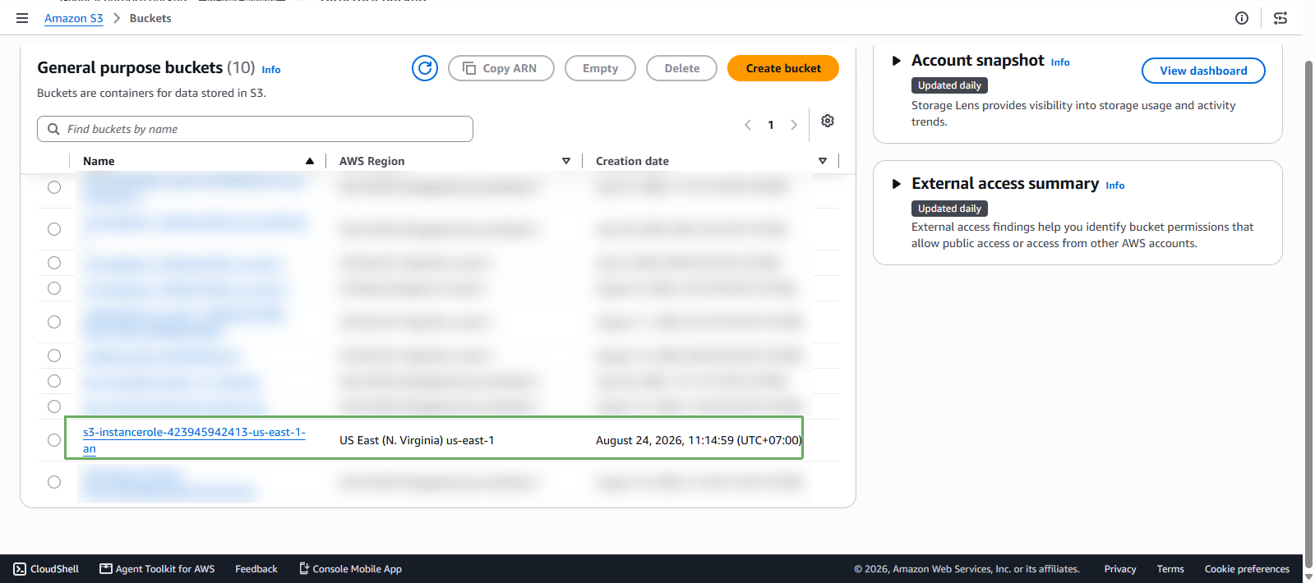1315x583 pixels.
Task: Open Agent Toolkit for AWS
Action: click(x=157, y=569)
